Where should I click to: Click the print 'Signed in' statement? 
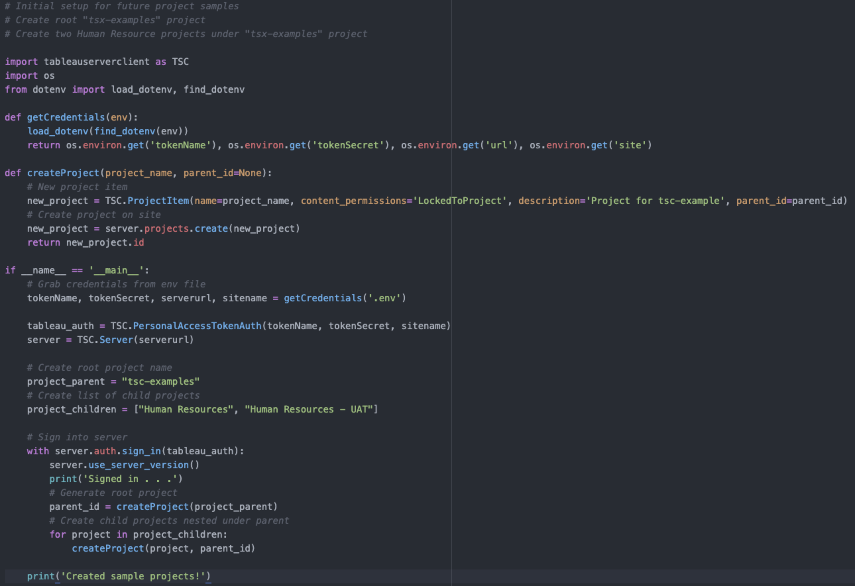click(116, 479)
